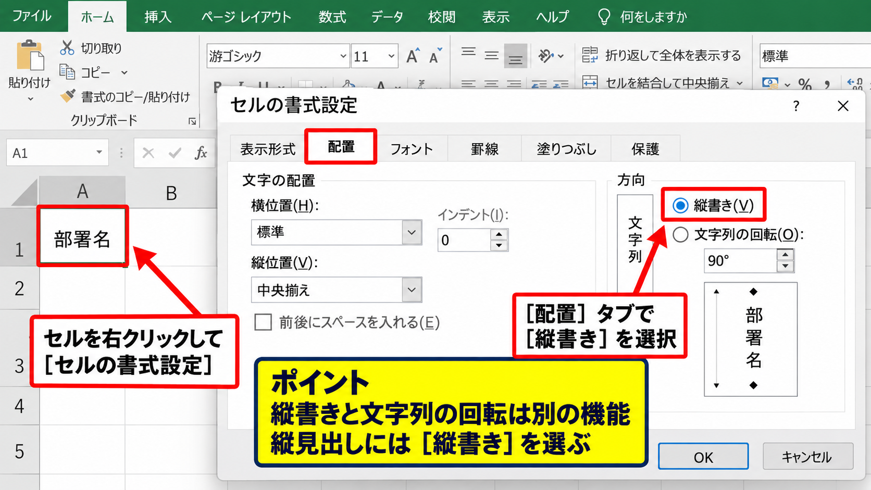Open the 縦位置 dropdown
This screenshot has width=871, height=490.
(412, 290)
